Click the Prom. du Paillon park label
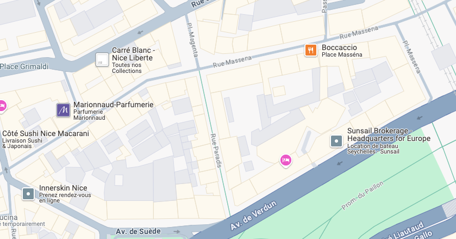This screenshot has width=456, height=239. tap(363, 195)
